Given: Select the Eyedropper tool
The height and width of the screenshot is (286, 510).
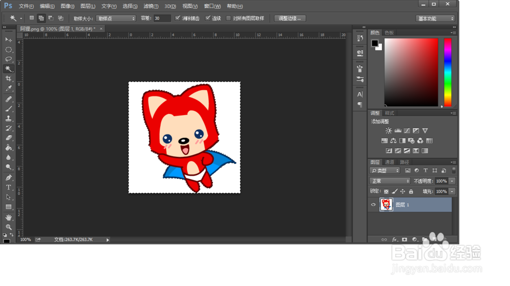Looking at the screenshot, I should pos(9,89).
